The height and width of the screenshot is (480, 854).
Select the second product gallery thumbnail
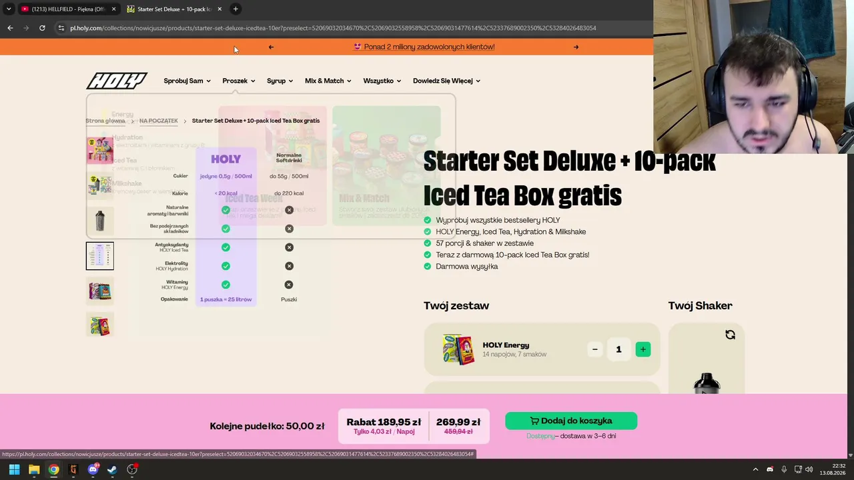point(100,185)
